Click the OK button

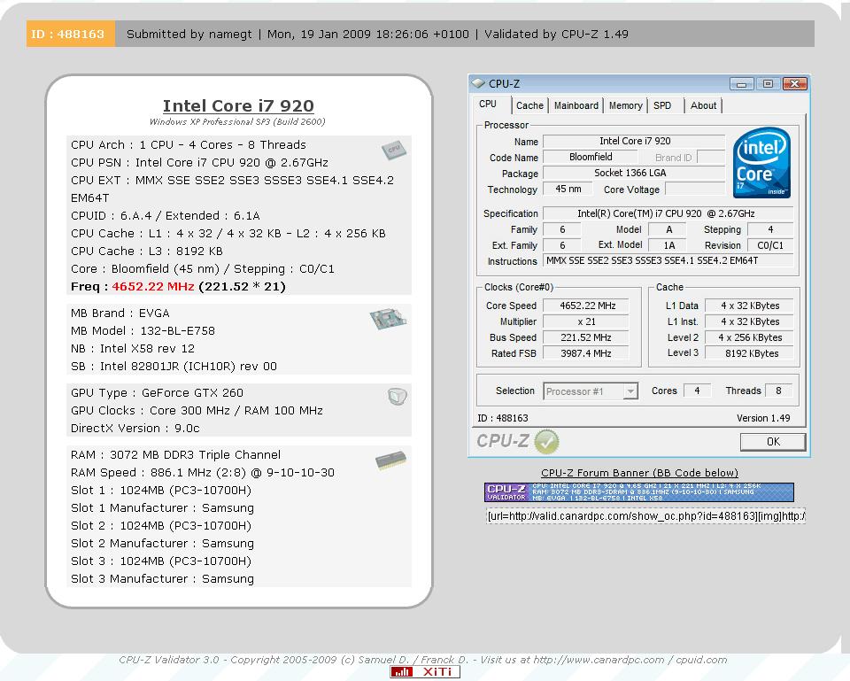click(x=772, y=442)
